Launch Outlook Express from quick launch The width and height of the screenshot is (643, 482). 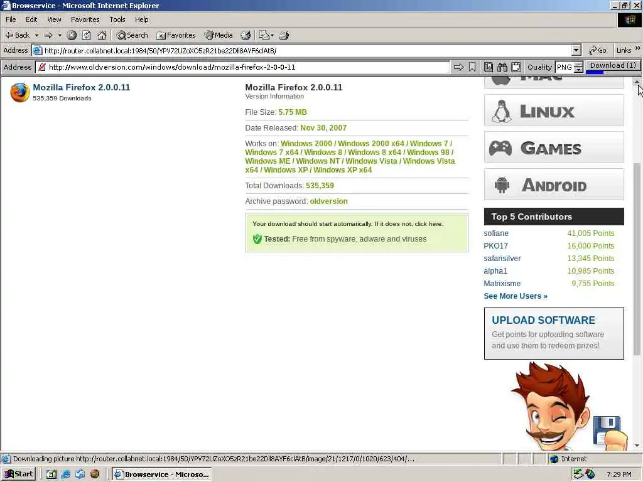pyautogui.click(x=80, y=474)
